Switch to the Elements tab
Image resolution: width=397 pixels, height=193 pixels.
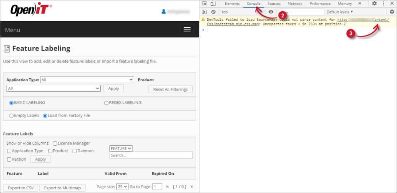pos(232,4)
